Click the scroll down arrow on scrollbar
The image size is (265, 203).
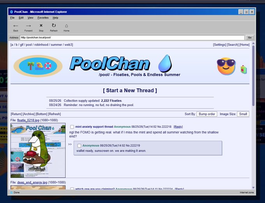coord(253,187)
